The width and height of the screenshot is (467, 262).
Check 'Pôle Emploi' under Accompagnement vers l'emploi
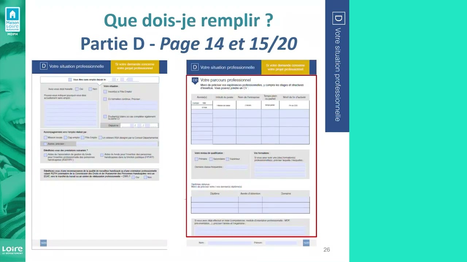click(x=82, y=138)
